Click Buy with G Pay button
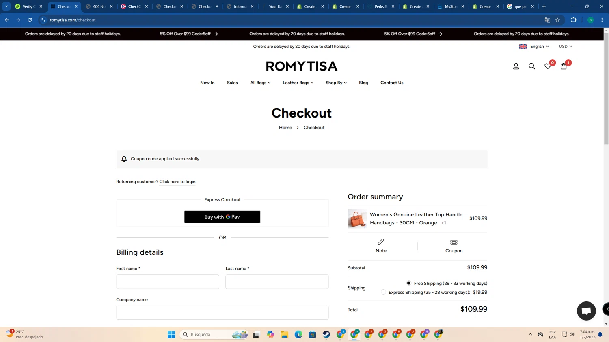Viewport: 609px width, 342px height. coord(222,217)
